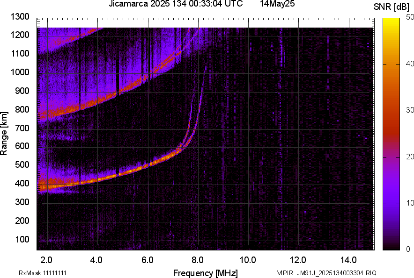Click the 6.0 frequency tick label

click(148, 260)
